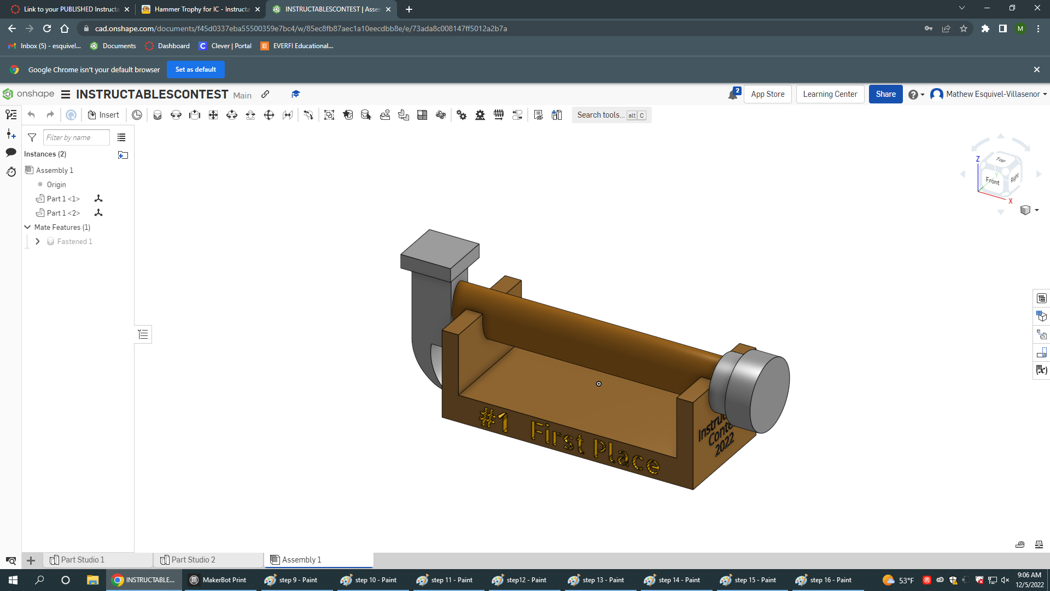1050x591 pixels.
Task: Open versions and history clock icon
Action: (11, 172)
